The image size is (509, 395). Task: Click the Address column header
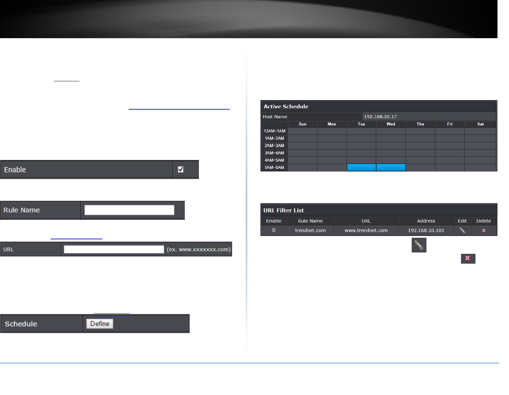tap(426, 221)
